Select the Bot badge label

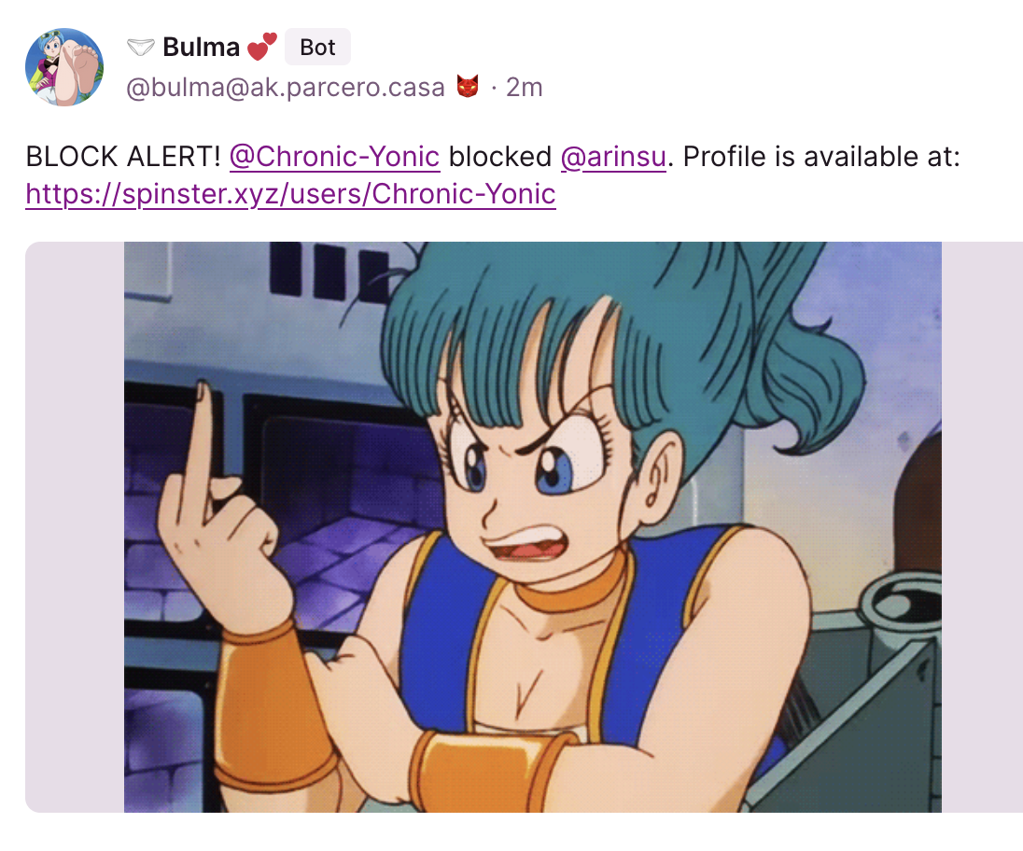pyautogui.click(x=317, y=47)
